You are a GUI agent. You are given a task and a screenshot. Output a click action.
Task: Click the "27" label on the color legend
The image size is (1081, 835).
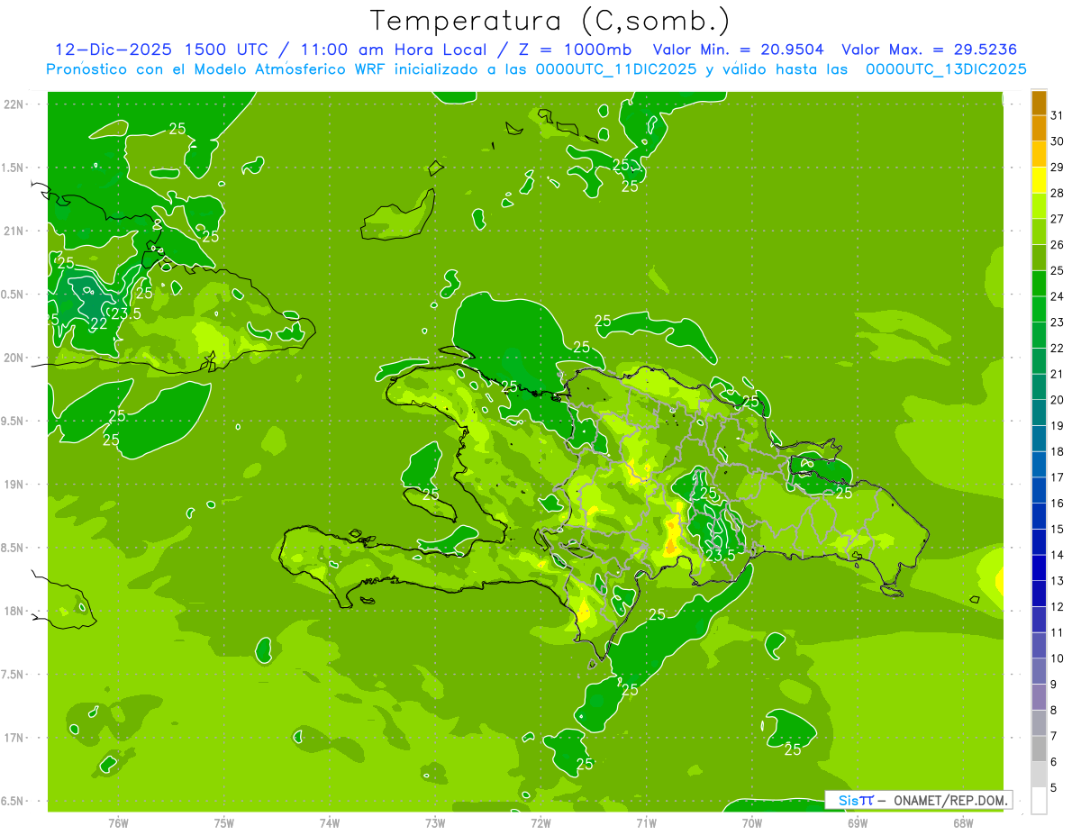point(1057,219)
